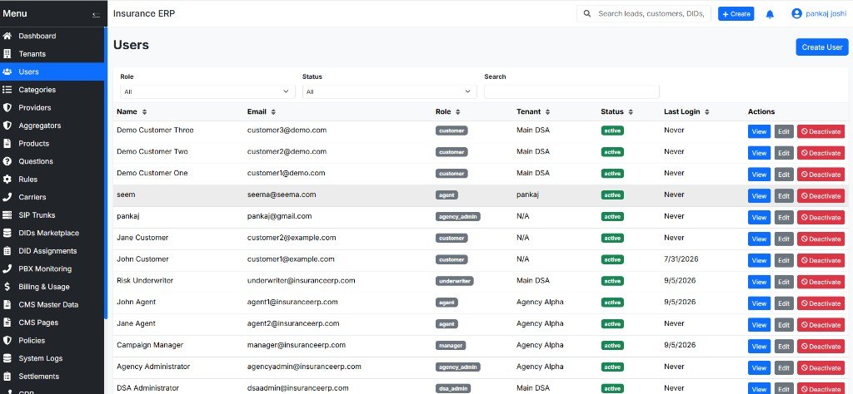This screenshot has height=394, width=853.
Task: Click the agency_admin role badge for pankaj
Action: [458, 217]
